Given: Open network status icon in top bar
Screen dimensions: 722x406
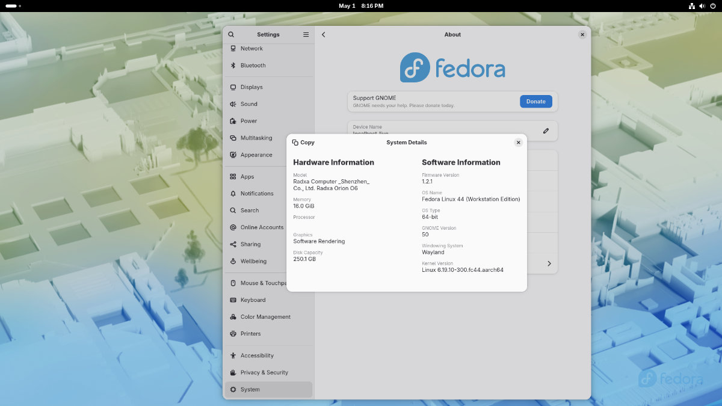Looking at the screenshot, I should point(692,6).
